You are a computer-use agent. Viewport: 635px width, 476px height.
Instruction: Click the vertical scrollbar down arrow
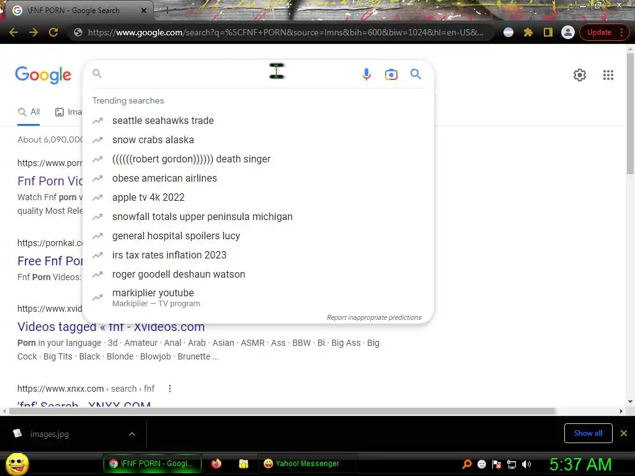click(x=630, y=402)
